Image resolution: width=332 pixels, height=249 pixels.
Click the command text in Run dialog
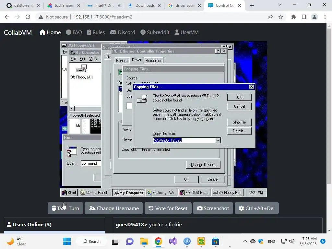89,163
